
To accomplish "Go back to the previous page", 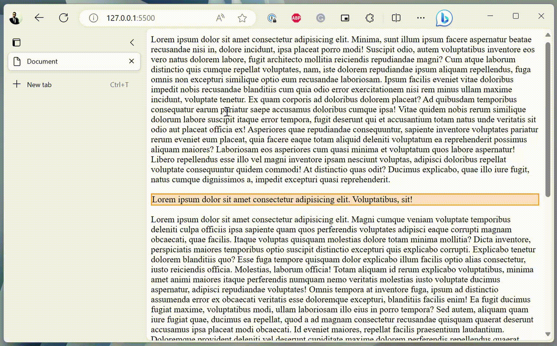I will tap(39, 18).
